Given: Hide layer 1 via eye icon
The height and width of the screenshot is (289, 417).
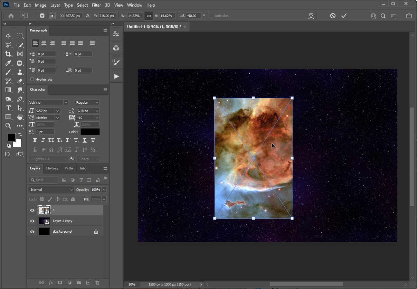Looking at the screenshot, I should tap(32, 210).
